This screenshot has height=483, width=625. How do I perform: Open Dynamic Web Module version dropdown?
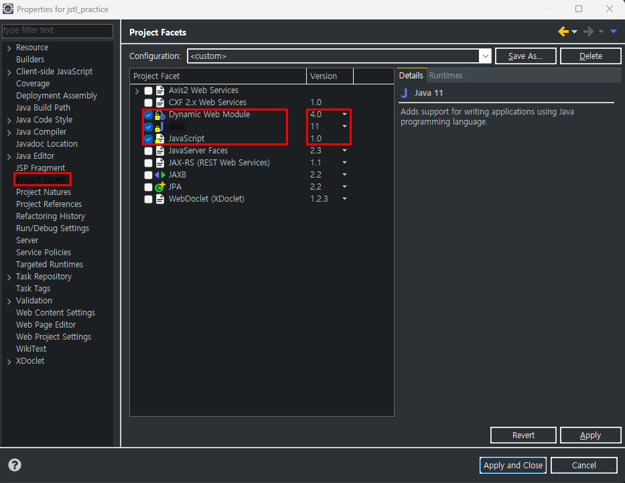[x=344, y=115]
